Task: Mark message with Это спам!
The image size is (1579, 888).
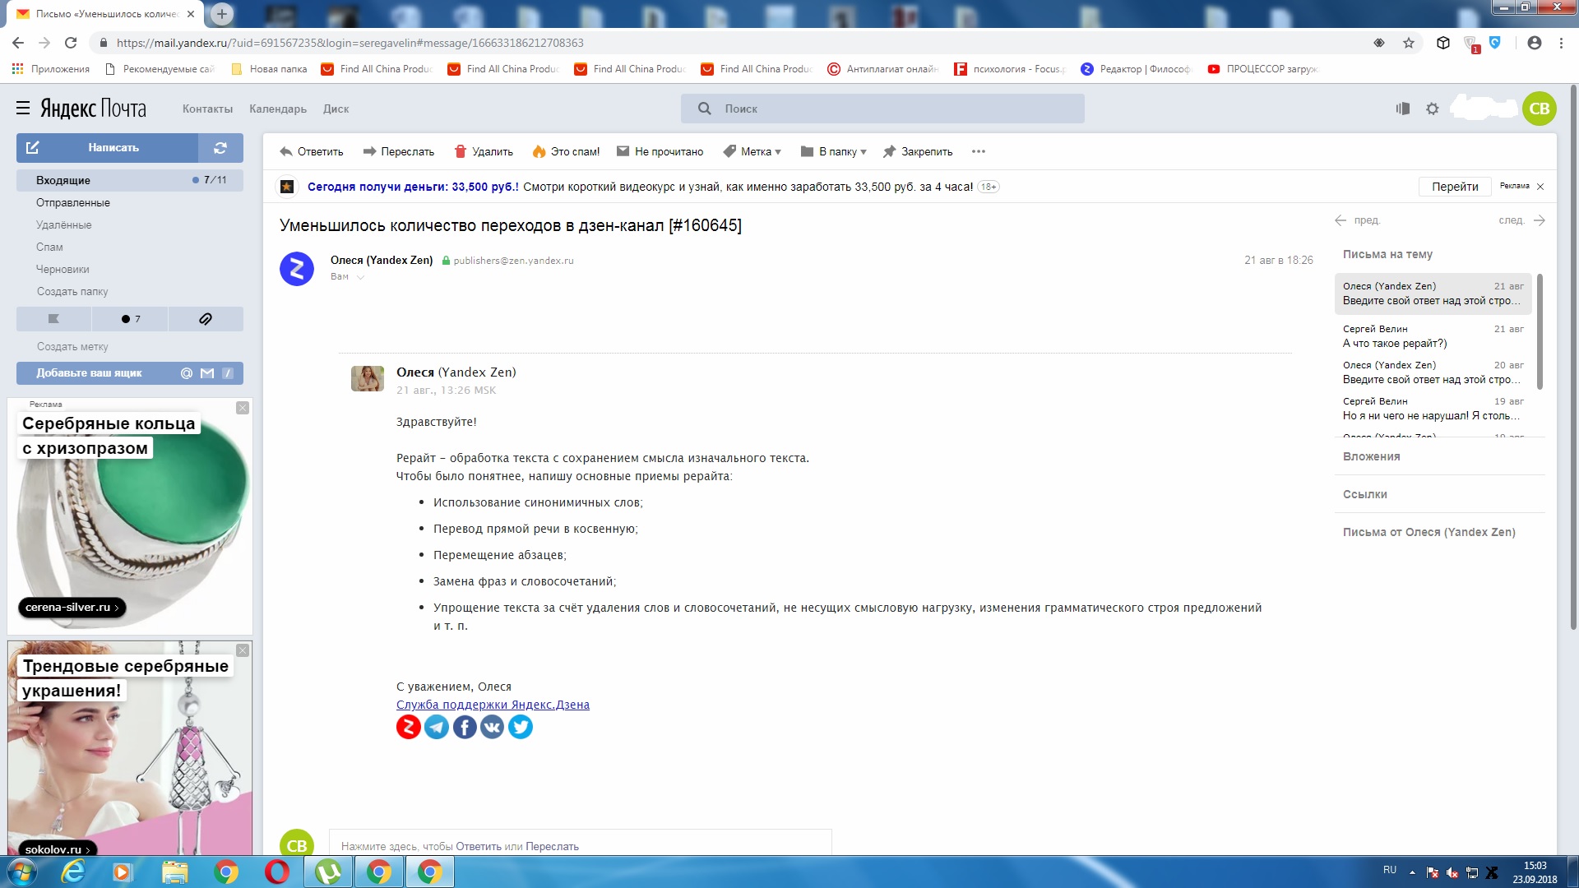Action: click(x=566, y=151)
